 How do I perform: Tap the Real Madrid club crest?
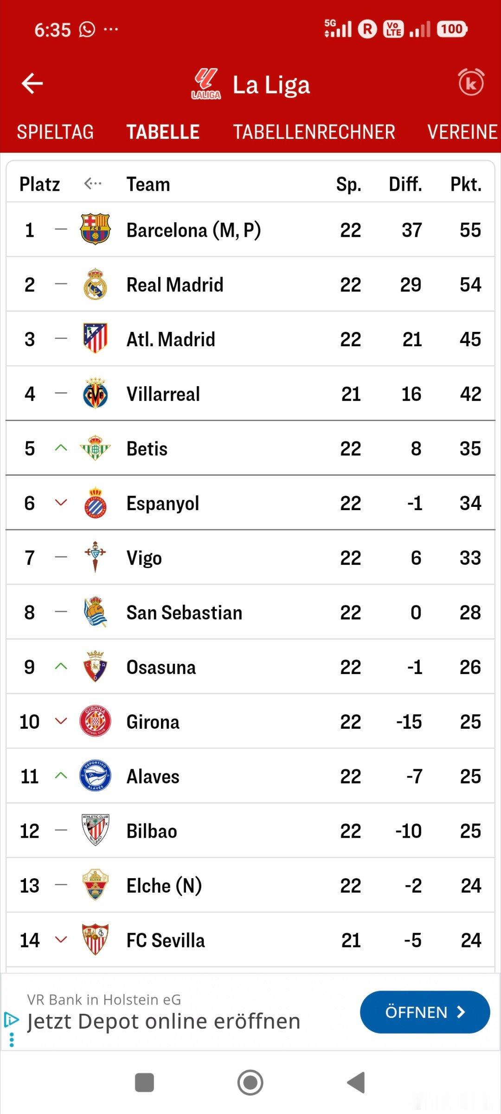(95, 284)
